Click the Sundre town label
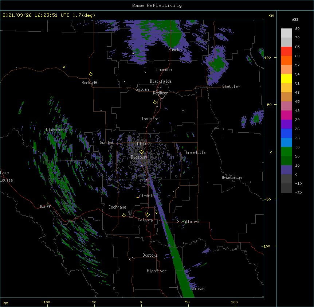 (106, 143)
